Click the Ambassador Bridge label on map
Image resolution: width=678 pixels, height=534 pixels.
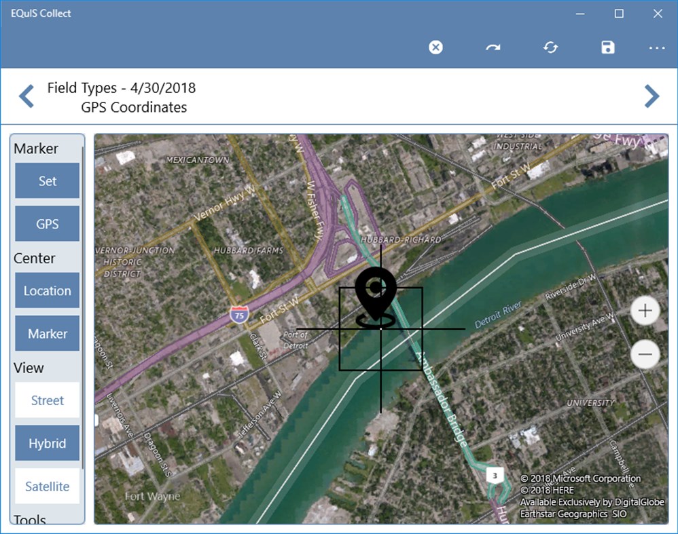442,398
